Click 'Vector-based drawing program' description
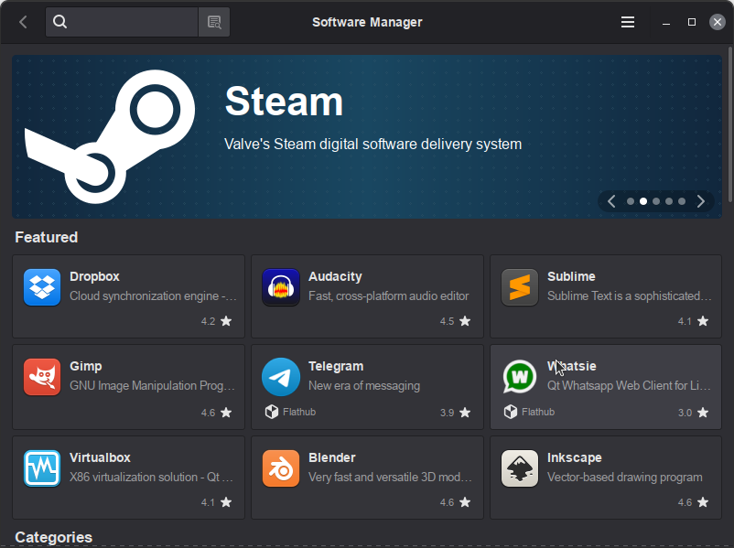This screenshot has width=734, height=548. (x=624, y=477)
